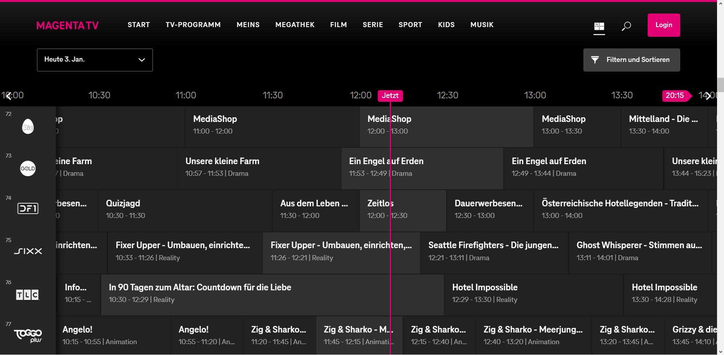Viewport: 724px width, 355px height.
Task: Open MediaShop 12:00 - 13:00 program
Action: [x=446, y=127]
